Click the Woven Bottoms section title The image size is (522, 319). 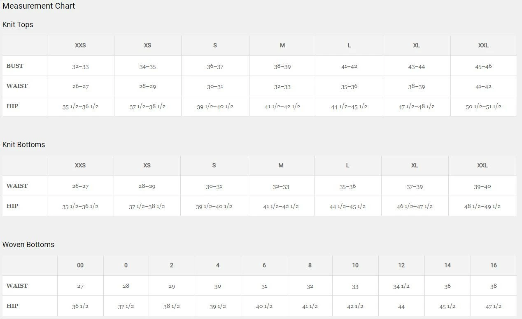(x=28, y=245)
